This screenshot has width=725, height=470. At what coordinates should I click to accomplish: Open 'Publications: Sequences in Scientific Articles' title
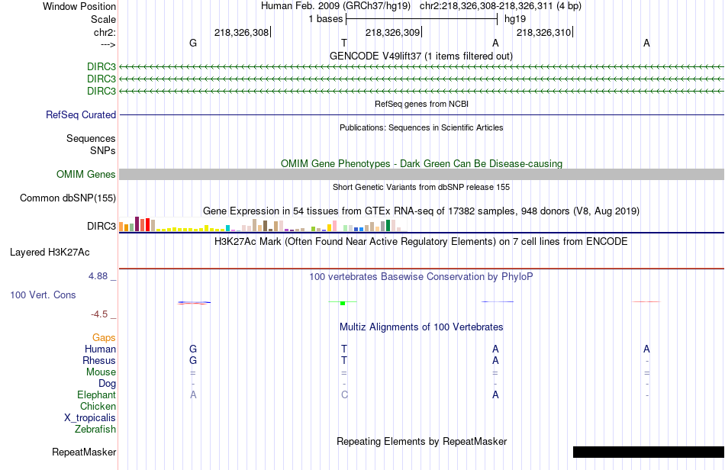[421, 127]
